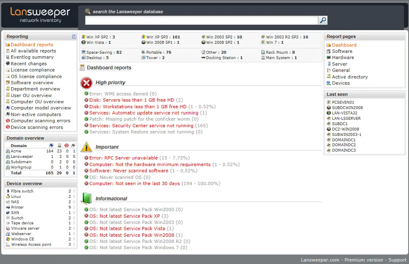This screenshot has width=409, height=264.
Task: Open the License compliance report
Action: [33, 70]
